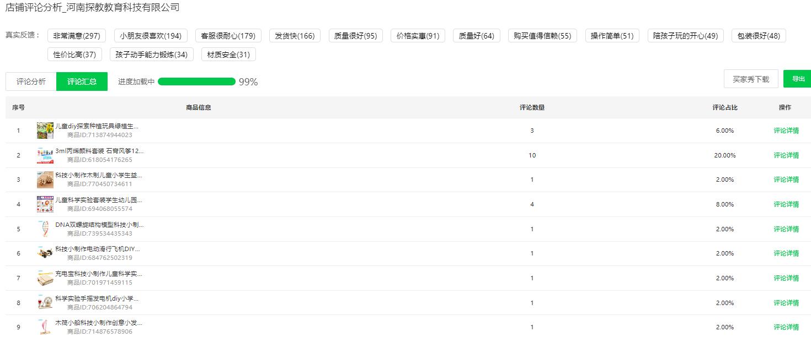Click the green loading progress bar
The height and width of the screenshot is (337, 811).
click(x=196, y=81)
